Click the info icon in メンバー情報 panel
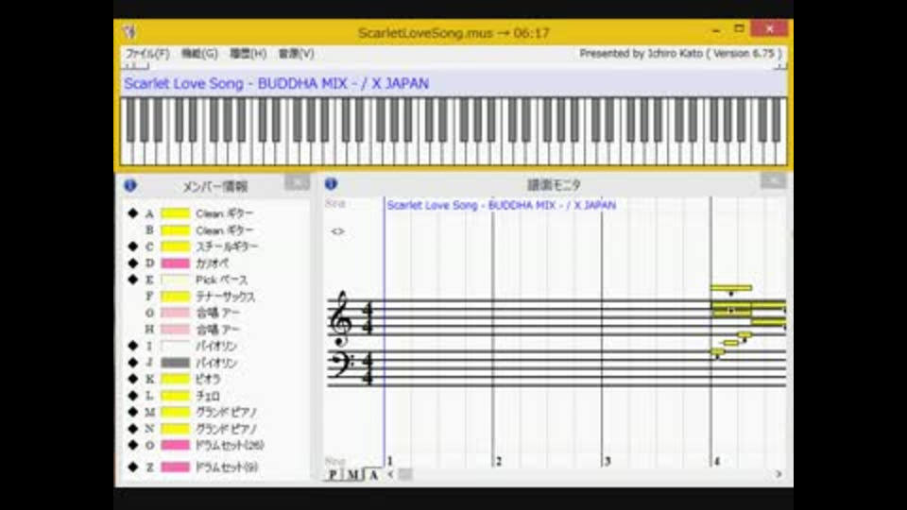 click(130, 186)
